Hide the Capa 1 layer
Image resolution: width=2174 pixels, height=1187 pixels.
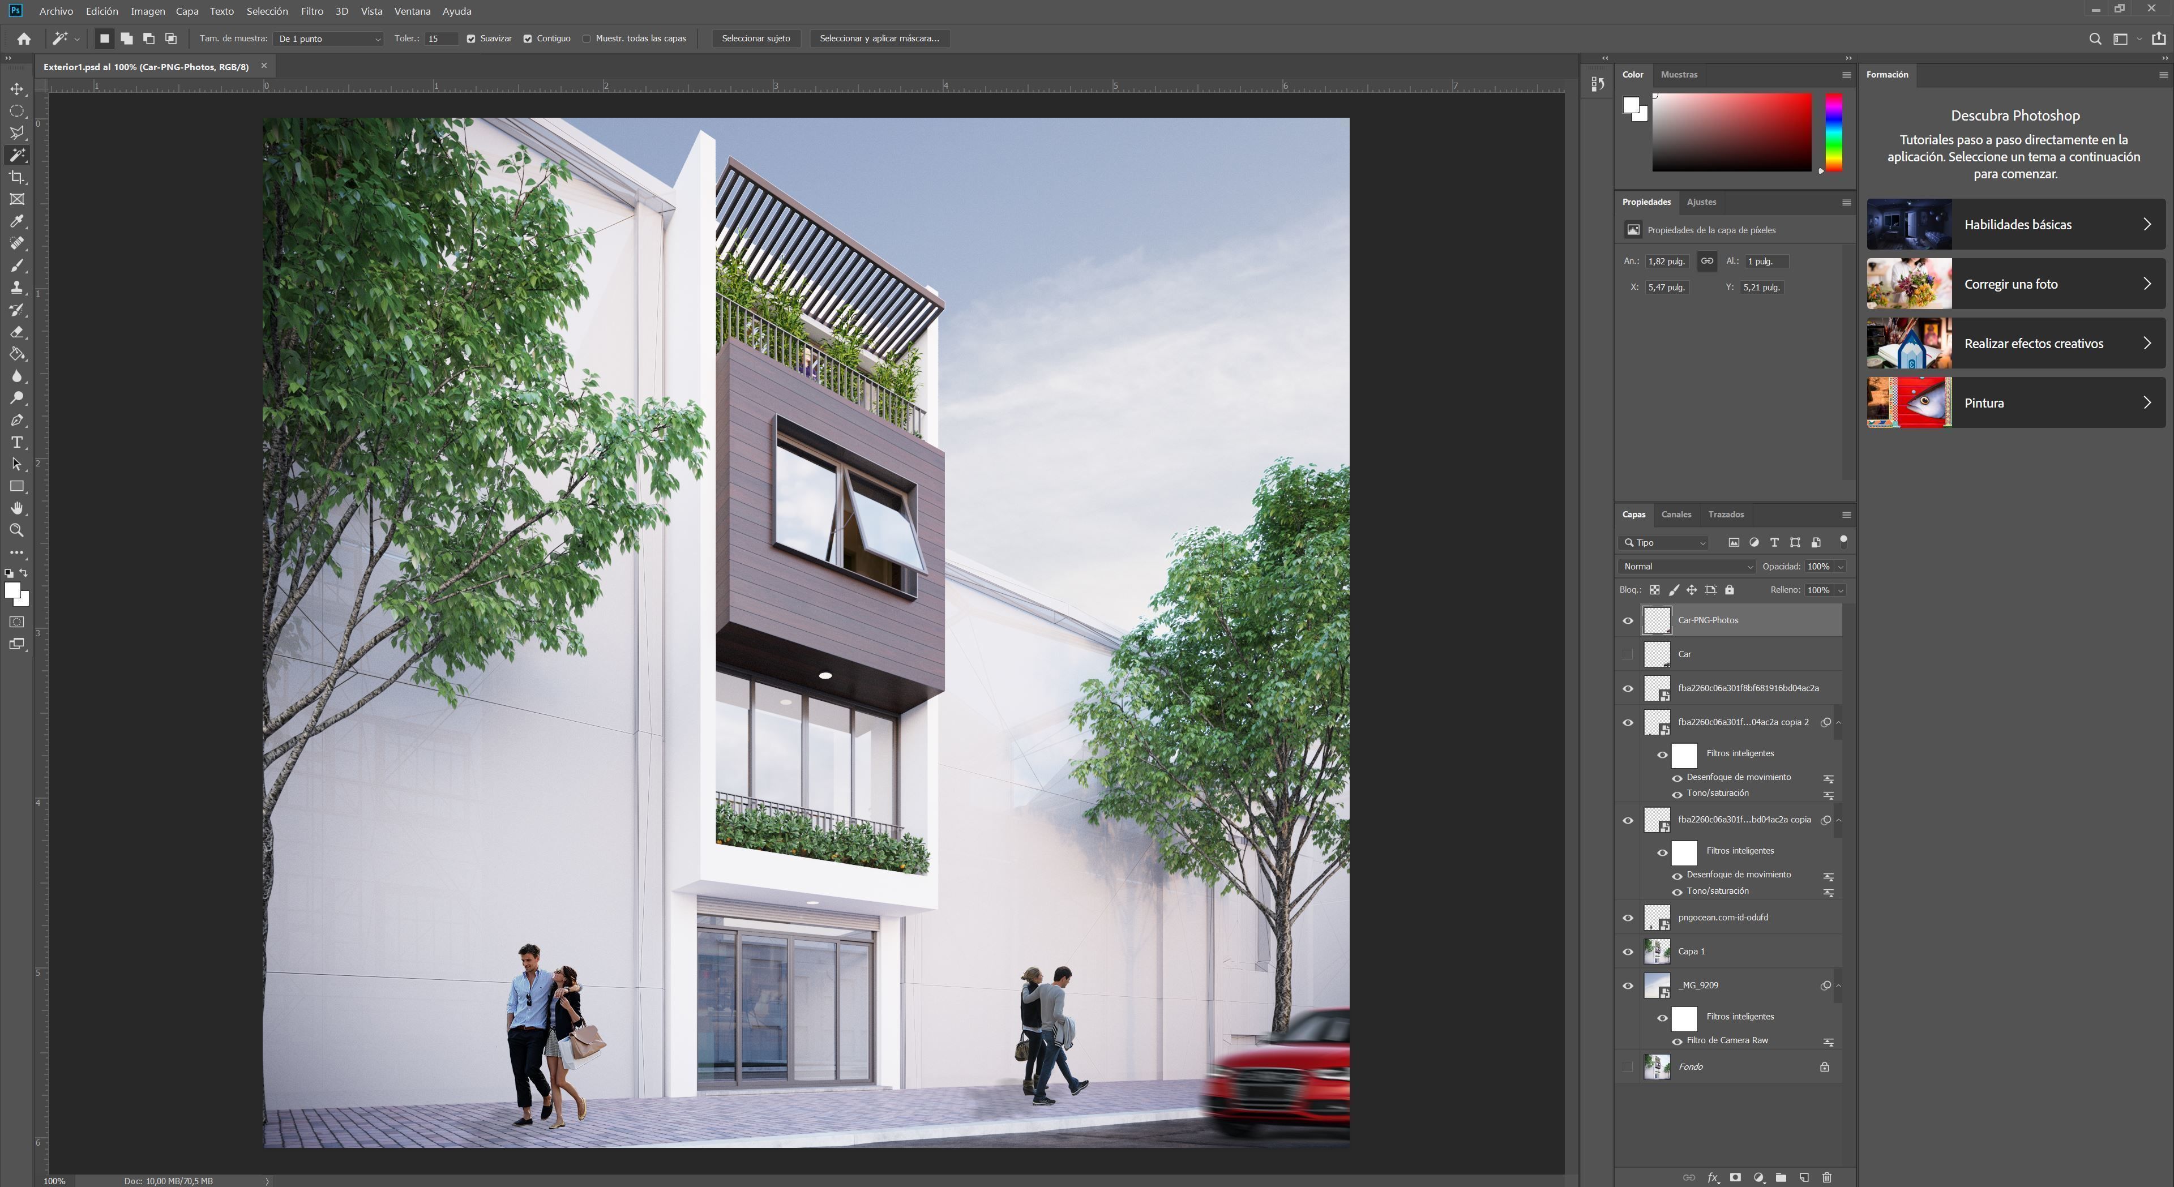coord(1628,952)
